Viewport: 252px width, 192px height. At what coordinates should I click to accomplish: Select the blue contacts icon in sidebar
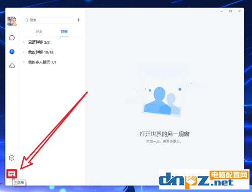(12, 52)
